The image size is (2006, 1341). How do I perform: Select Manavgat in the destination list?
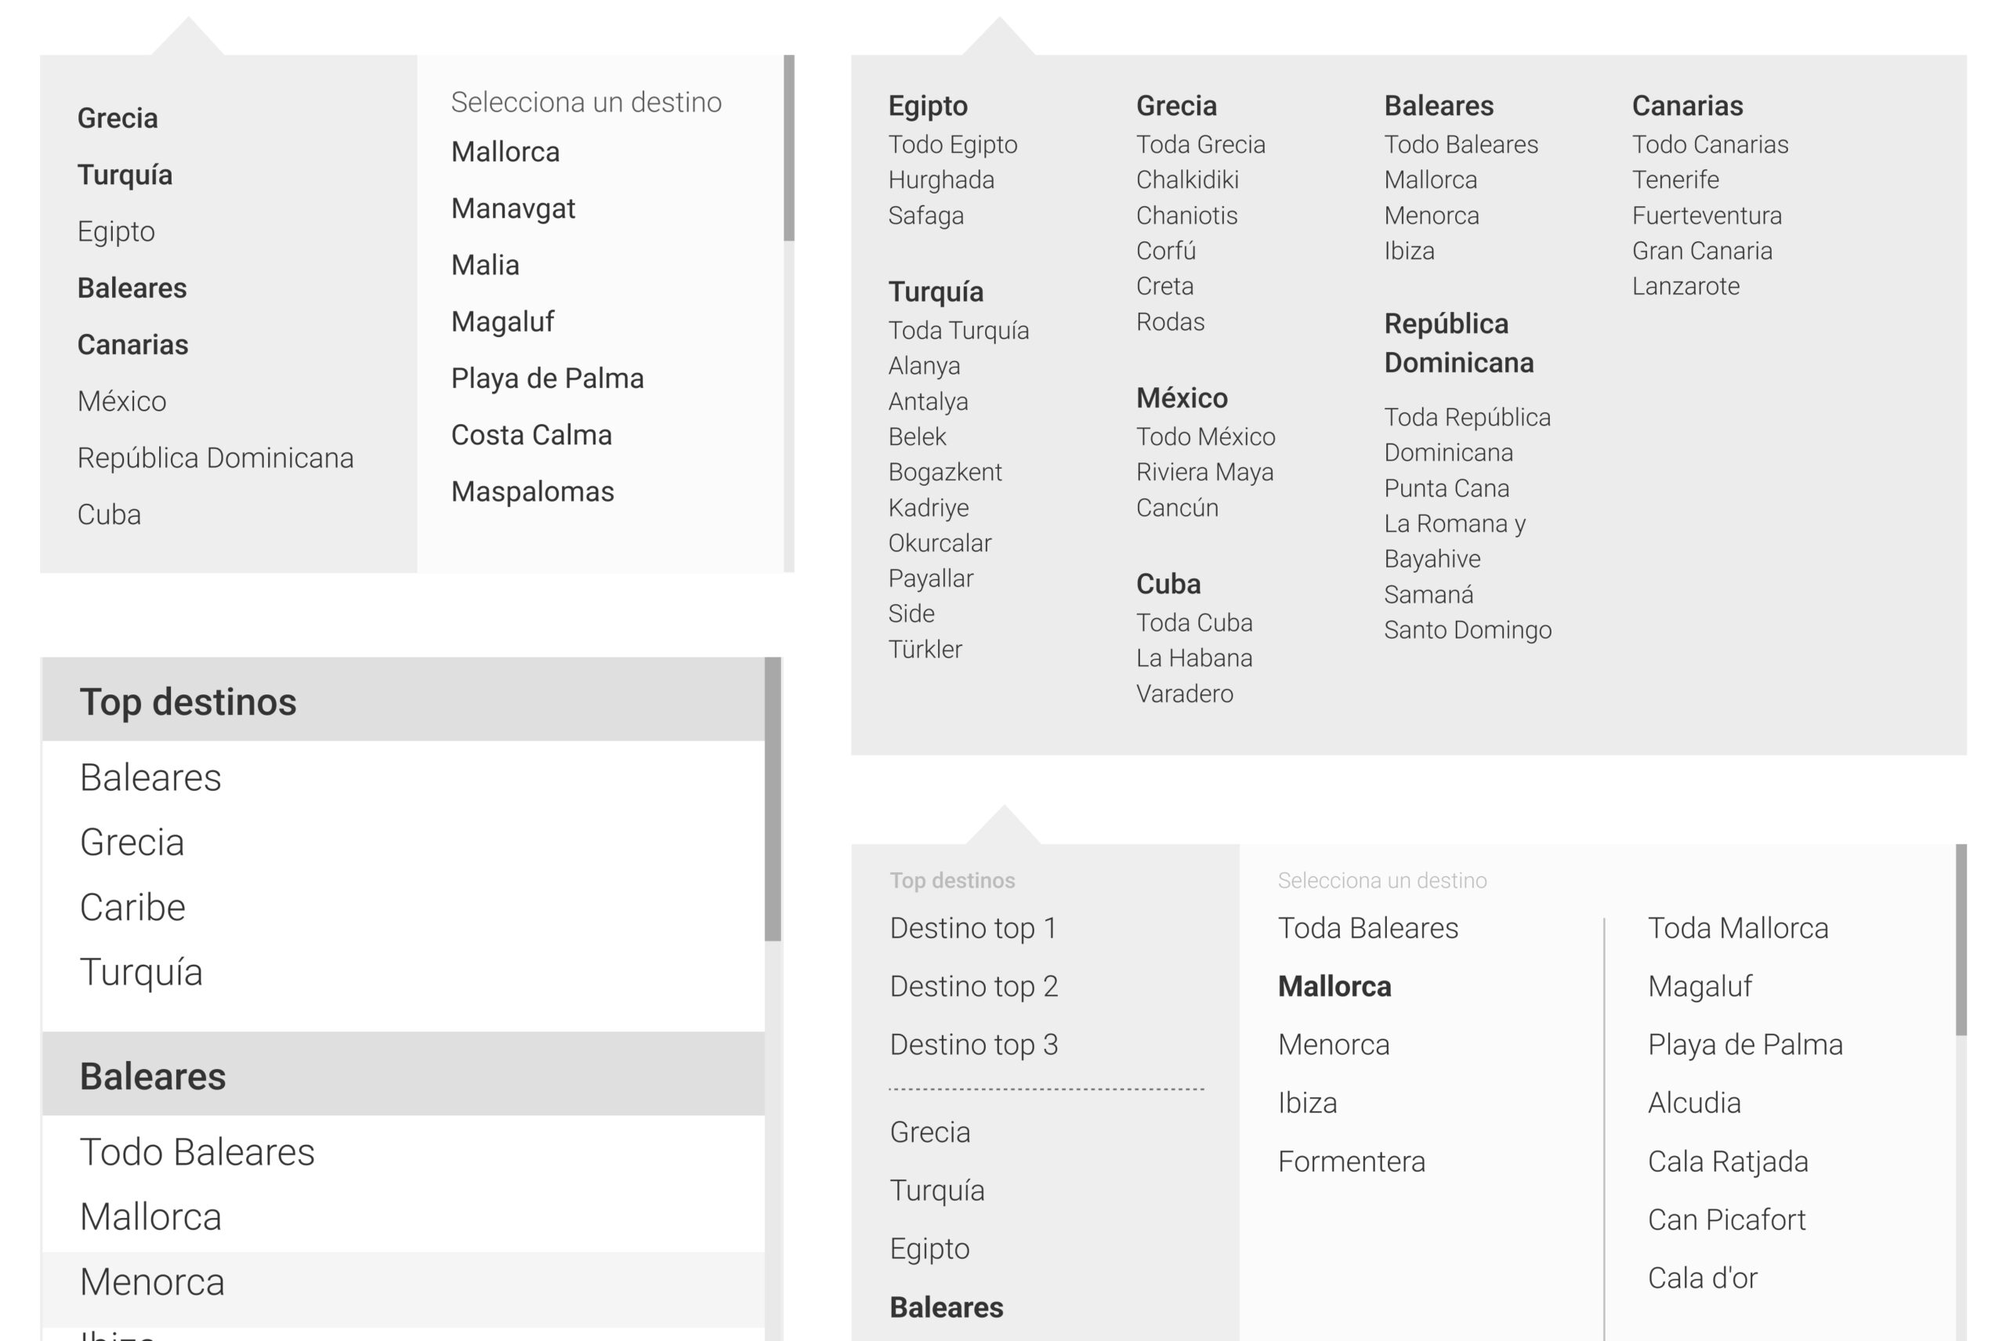[513, 208]
